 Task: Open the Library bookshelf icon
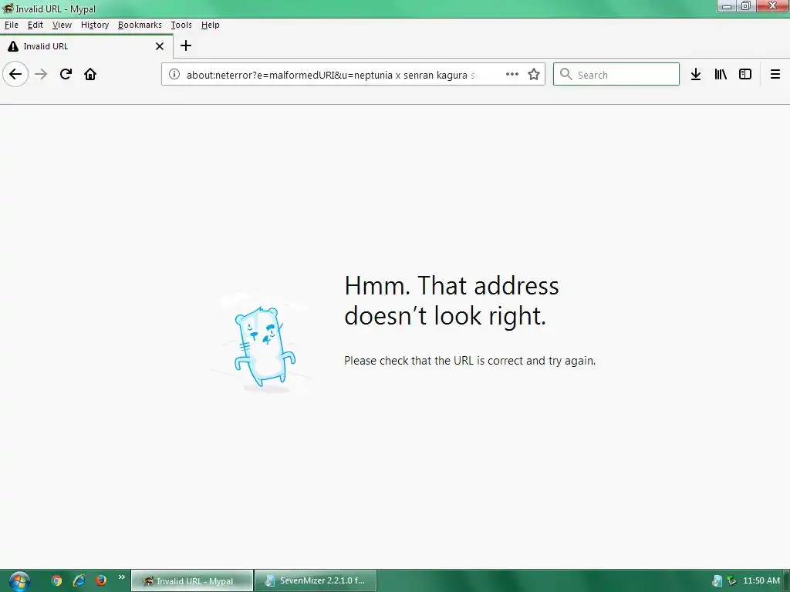[x=721, y=75]
